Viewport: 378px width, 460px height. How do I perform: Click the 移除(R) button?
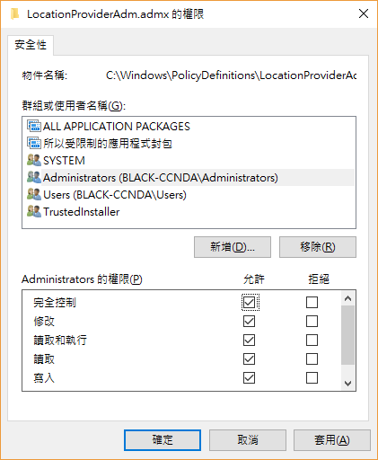tap(318, 247)
